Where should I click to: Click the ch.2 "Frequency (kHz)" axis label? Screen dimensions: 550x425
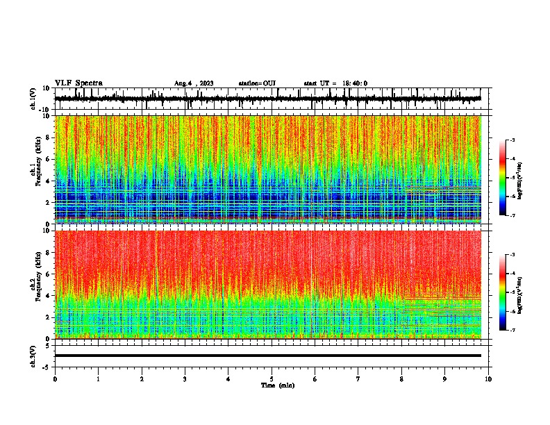39,276
